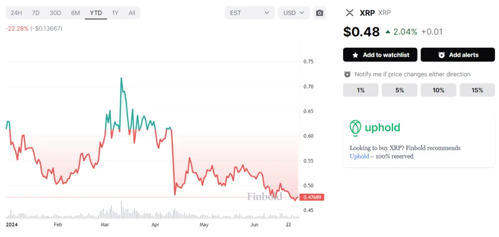Image resolution: width=499 pixels, height=237 pixels.
Task: Click the notify alarm icon beside price change text
Action: (347, 74)
